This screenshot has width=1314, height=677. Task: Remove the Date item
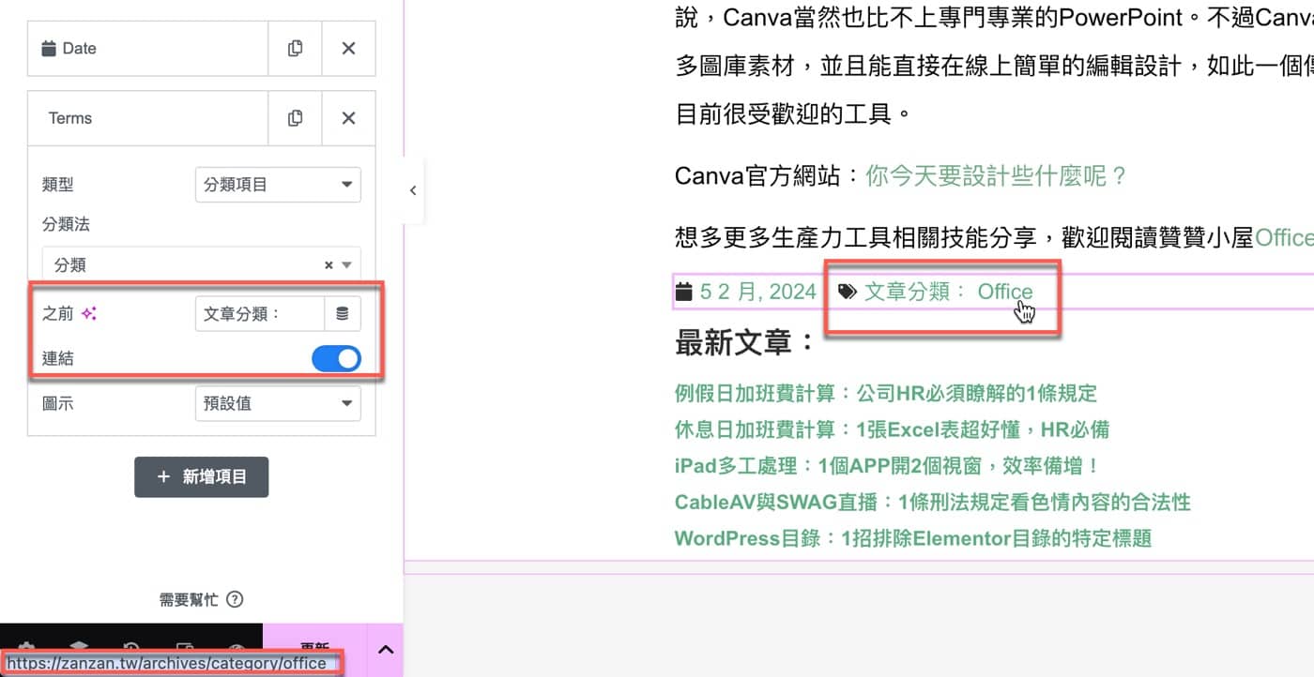(348, 48)
